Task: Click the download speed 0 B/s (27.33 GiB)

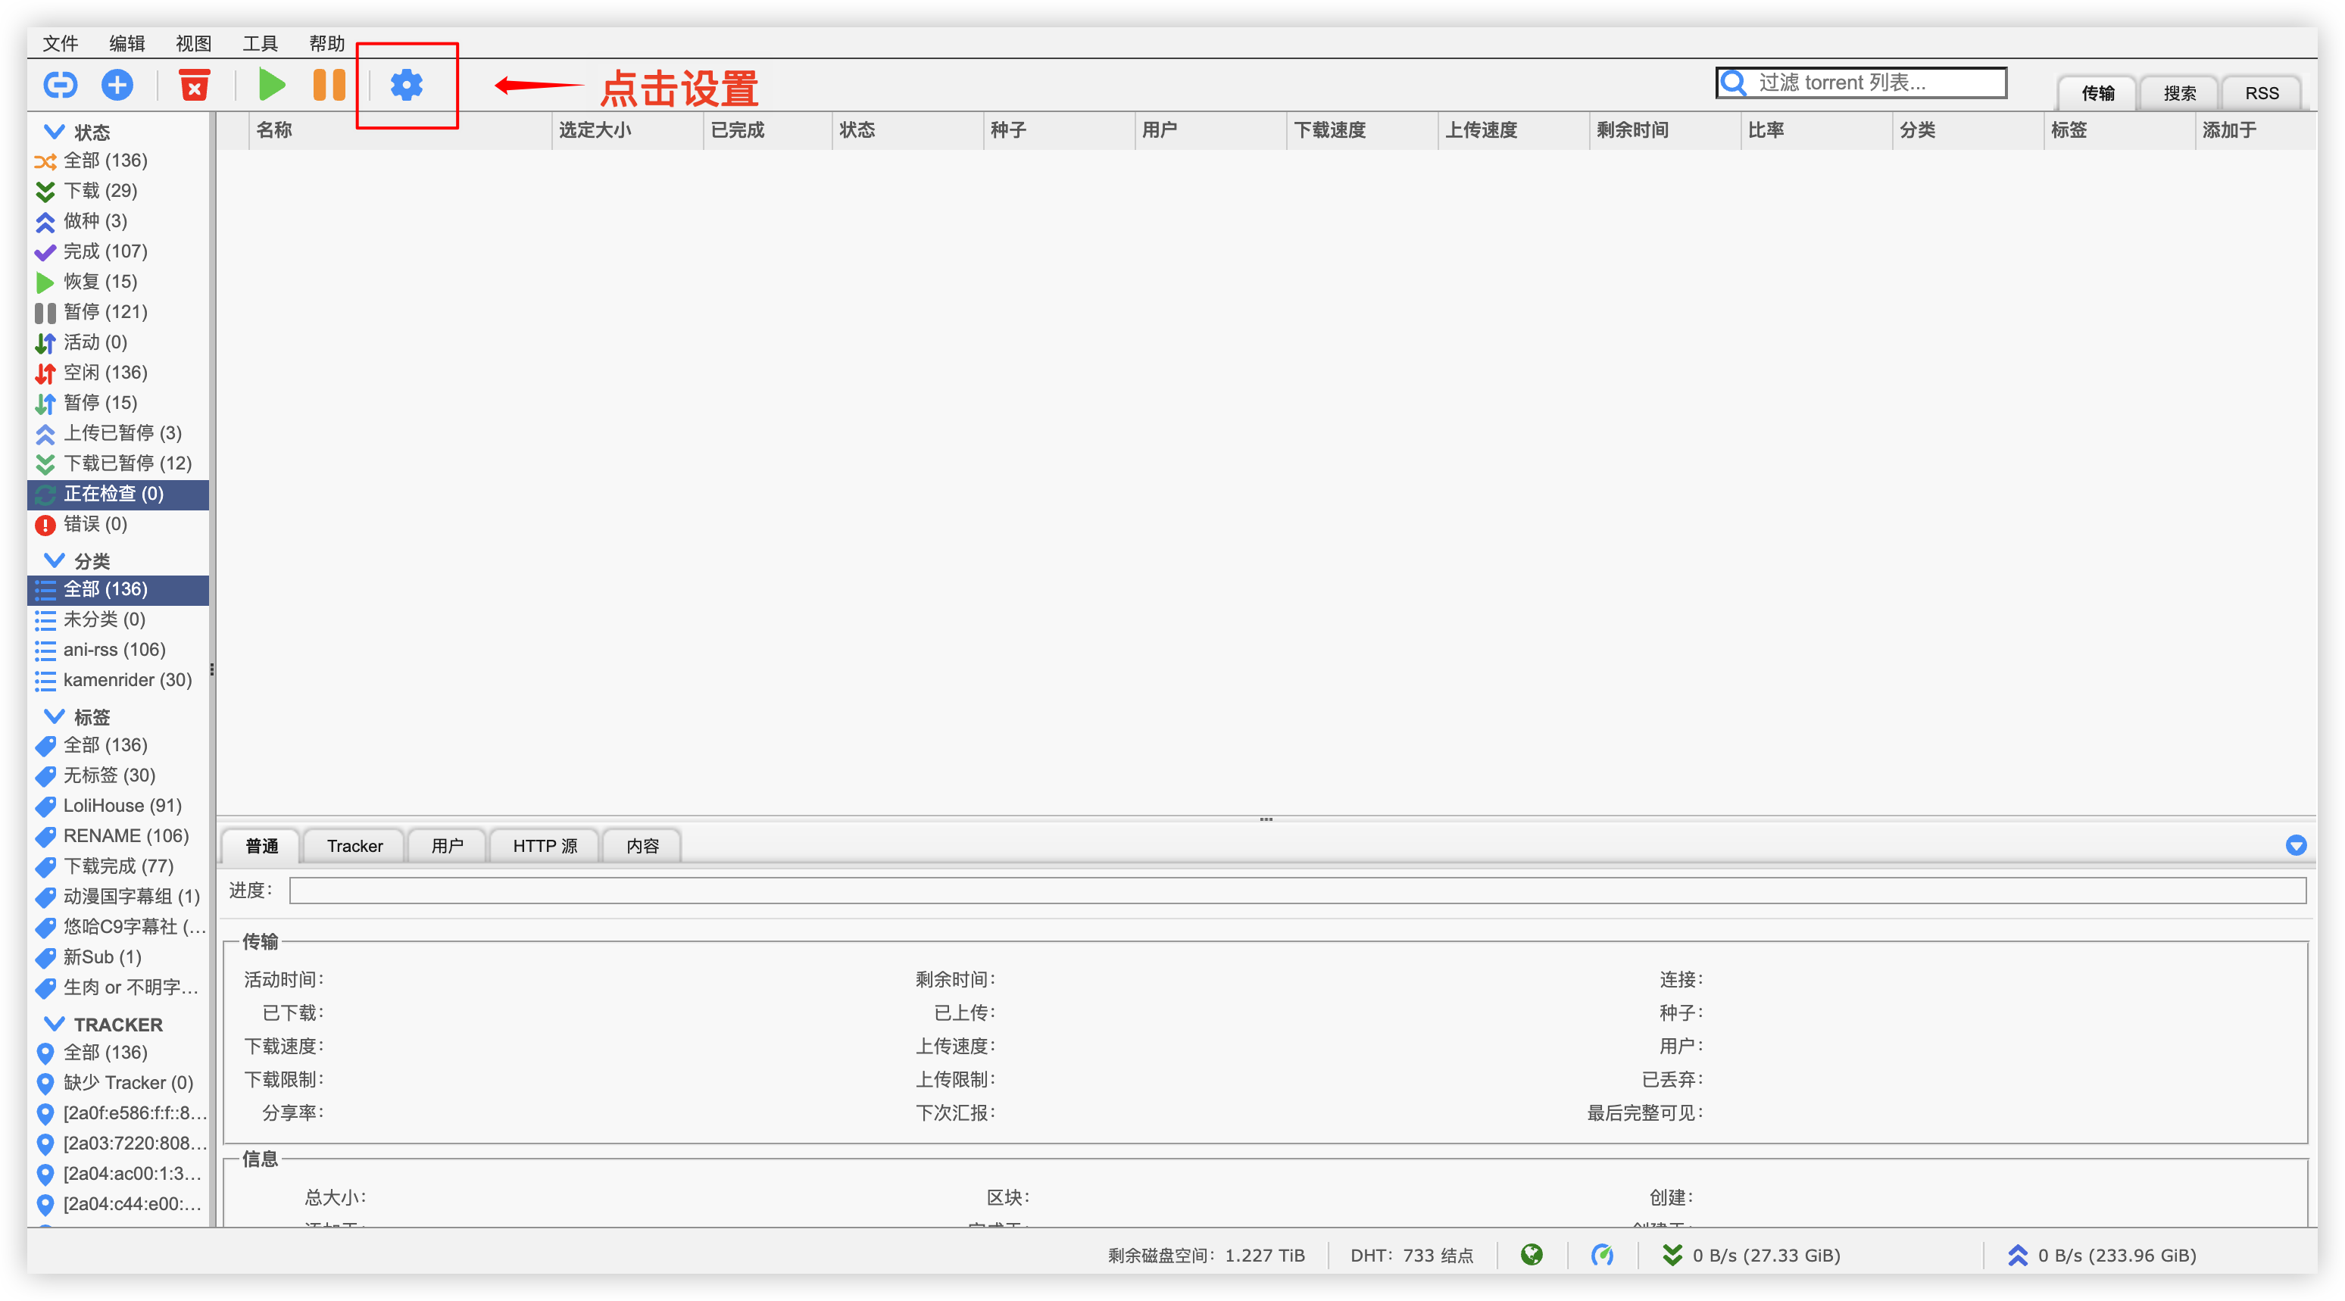Action: tap(1751, 1256)
